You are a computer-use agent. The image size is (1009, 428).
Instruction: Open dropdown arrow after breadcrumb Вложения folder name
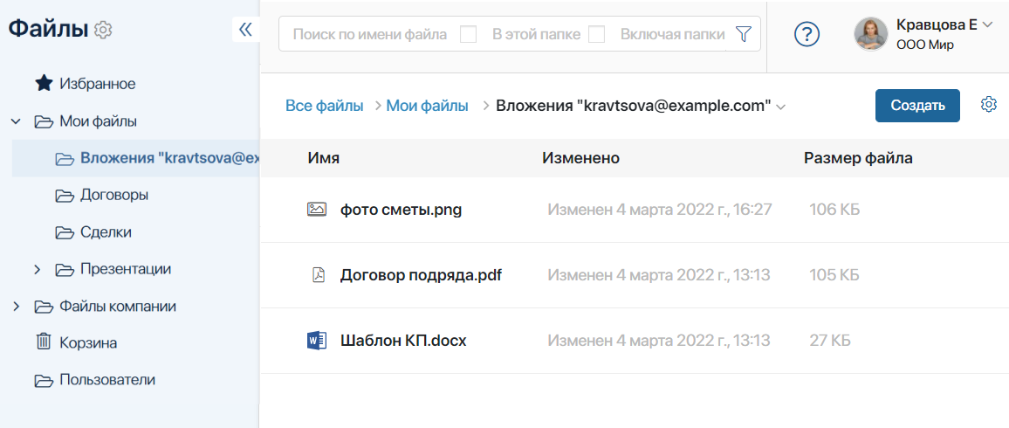[781, 107]
